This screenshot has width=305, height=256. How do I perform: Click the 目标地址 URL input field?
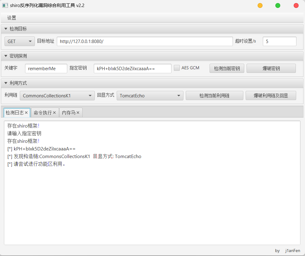(x=145, y=41)
